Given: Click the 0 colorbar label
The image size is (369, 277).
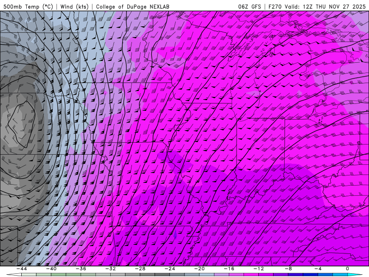Looking at the screenshot, I should (x=347, y=269).
